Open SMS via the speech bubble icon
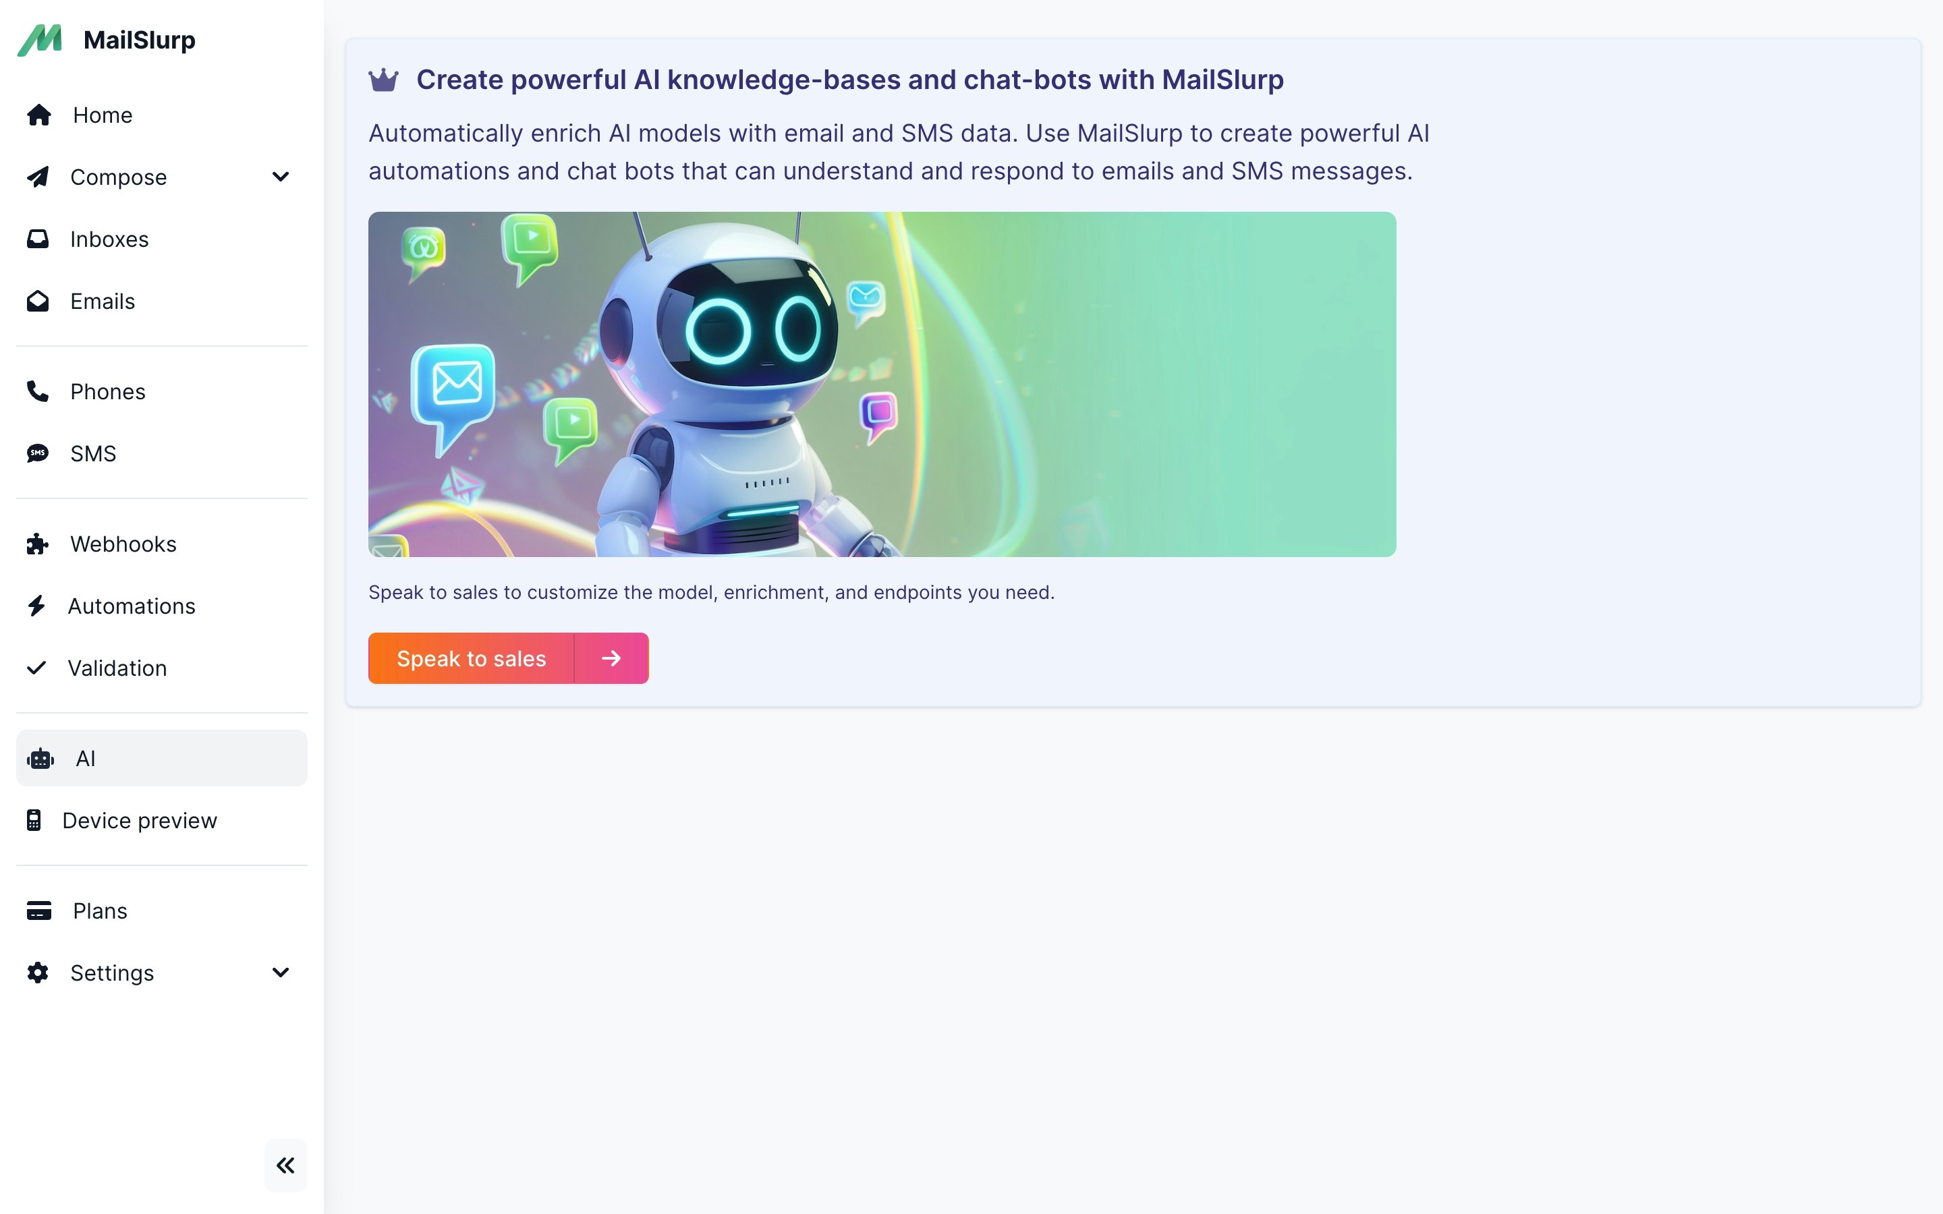This screenshot has width=1943, height=1214. click(x=38, y=454)
